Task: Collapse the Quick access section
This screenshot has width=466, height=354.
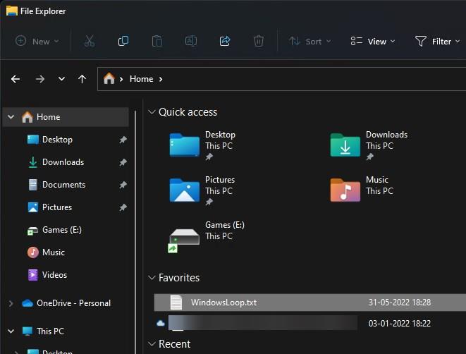Action: 152,112
